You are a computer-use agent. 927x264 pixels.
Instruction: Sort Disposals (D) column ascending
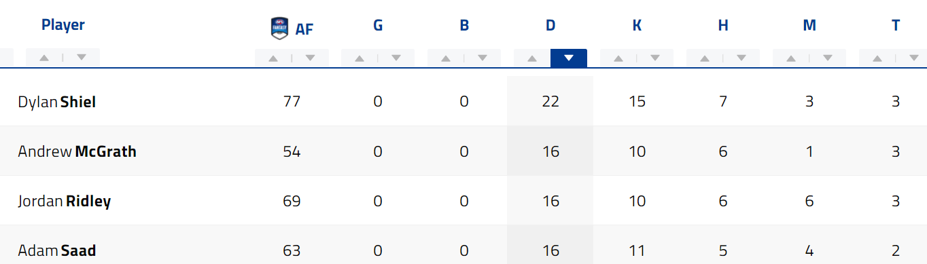pyautogui.click(x=532, y=58)
